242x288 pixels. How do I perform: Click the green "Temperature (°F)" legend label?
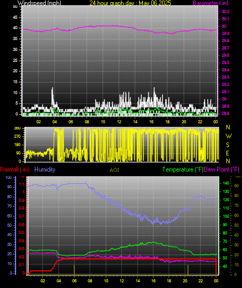coord(183,169)
